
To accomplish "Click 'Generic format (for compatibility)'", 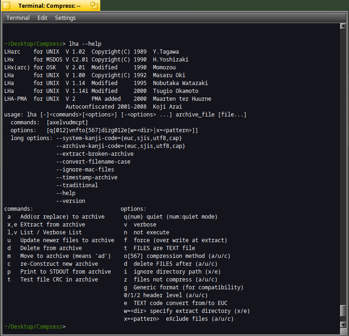I will click(188, 287).
